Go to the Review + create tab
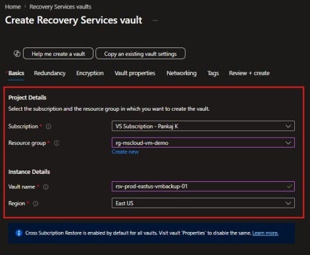The height and width of the screenshot is (255, 310). click(x=249, y=73)
